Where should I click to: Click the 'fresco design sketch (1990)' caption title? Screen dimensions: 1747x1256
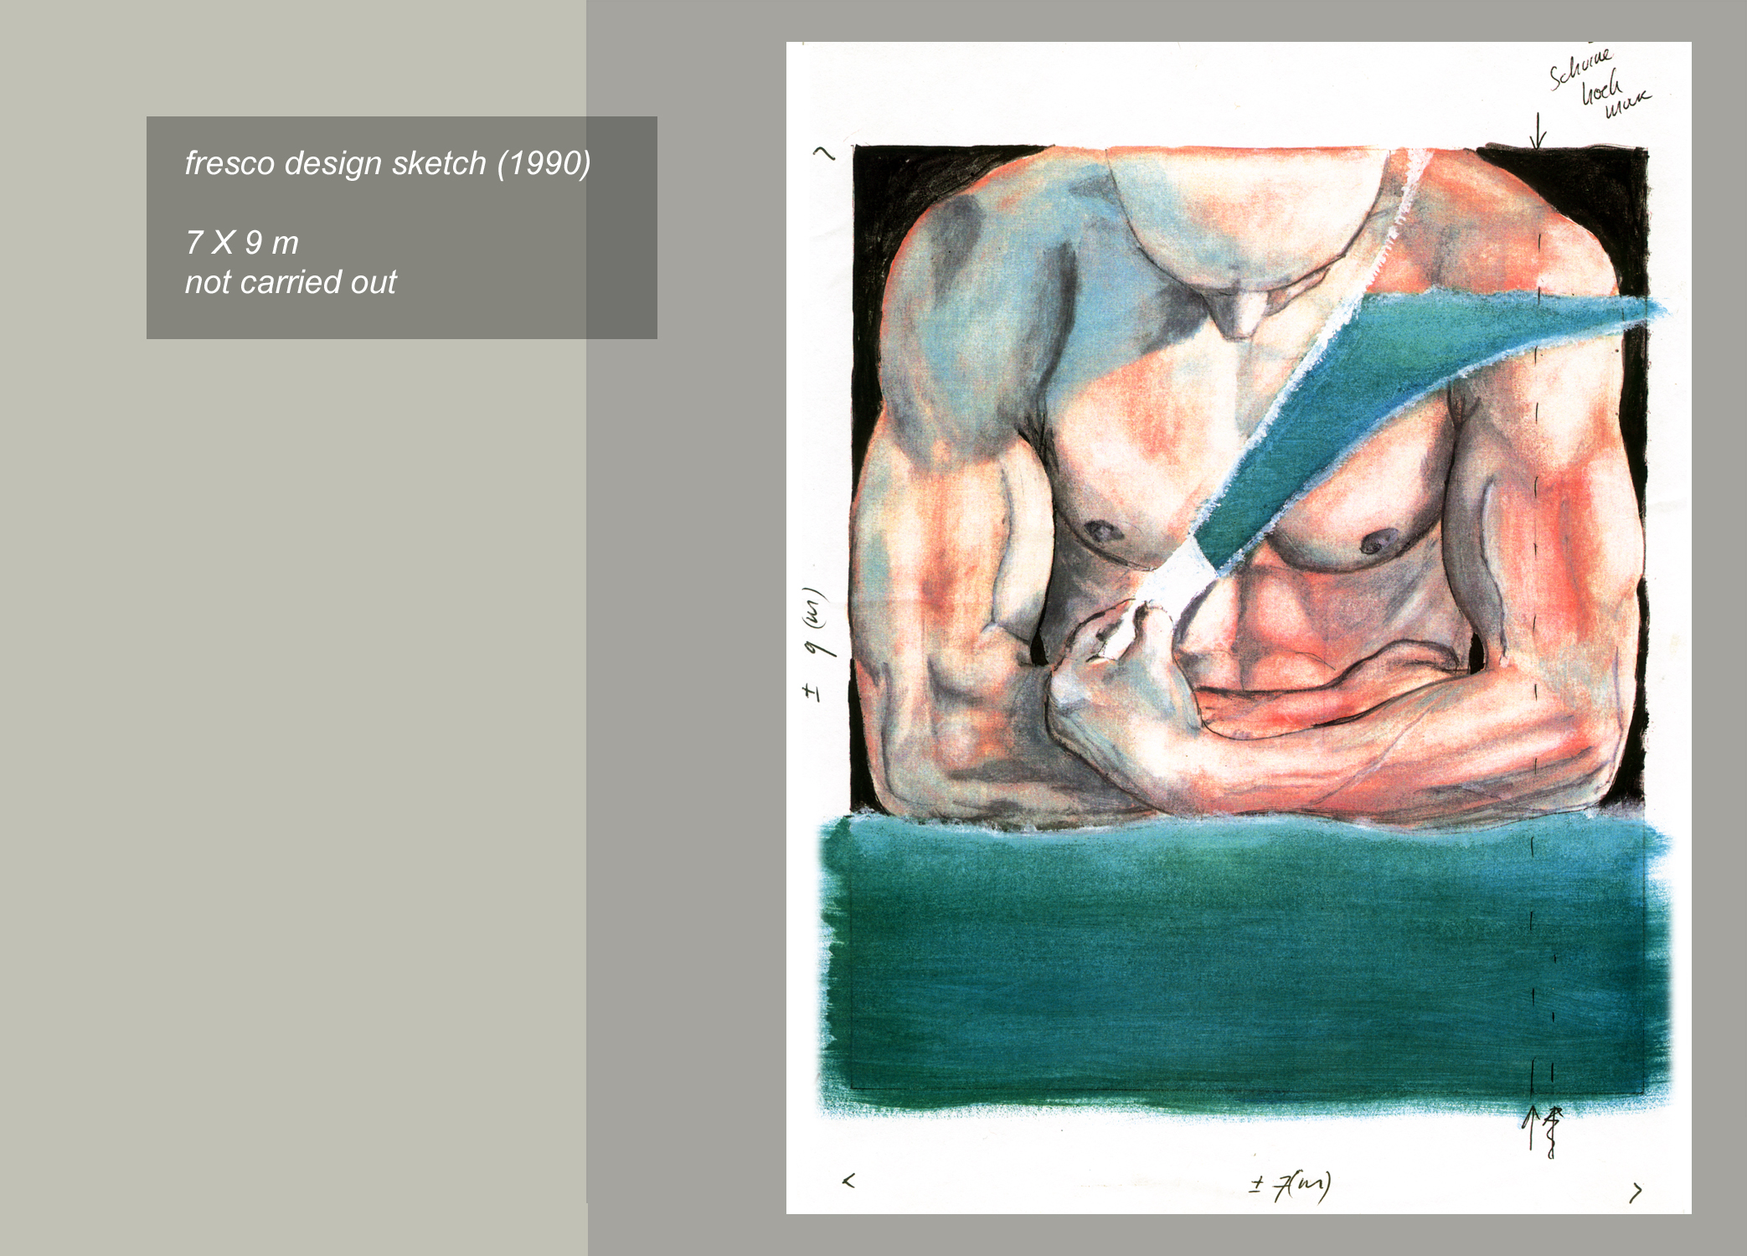388,163
